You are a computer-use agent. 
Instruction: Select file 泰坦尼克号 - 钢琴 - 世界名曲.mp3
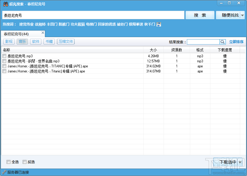(x=34, y=61)
